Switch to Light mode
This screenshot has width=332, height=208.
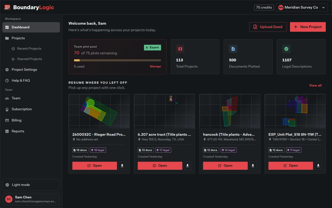tap(31, 185)
